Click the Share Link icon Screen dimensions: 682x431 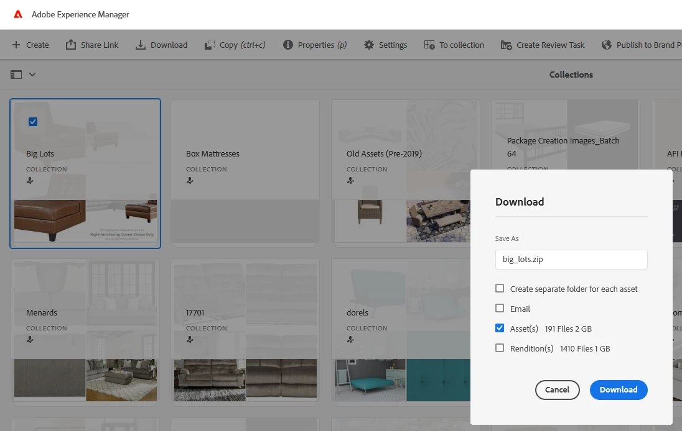click(x=70, y=44)
